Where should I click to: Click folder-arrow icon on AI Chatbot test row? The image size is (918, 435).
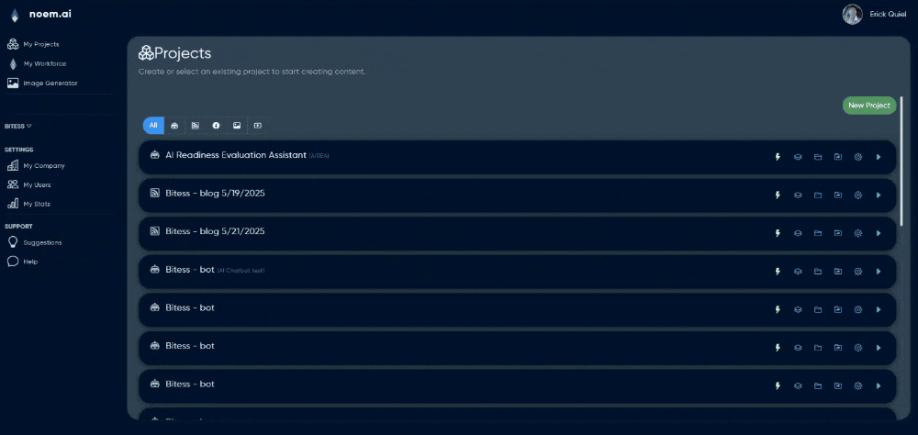coord(838,271)
